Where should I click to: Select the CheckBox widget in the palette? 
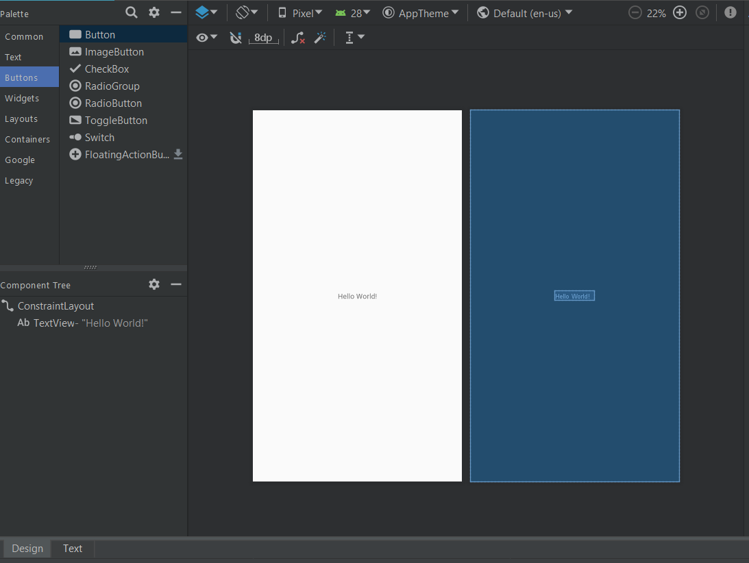point(107,68)
